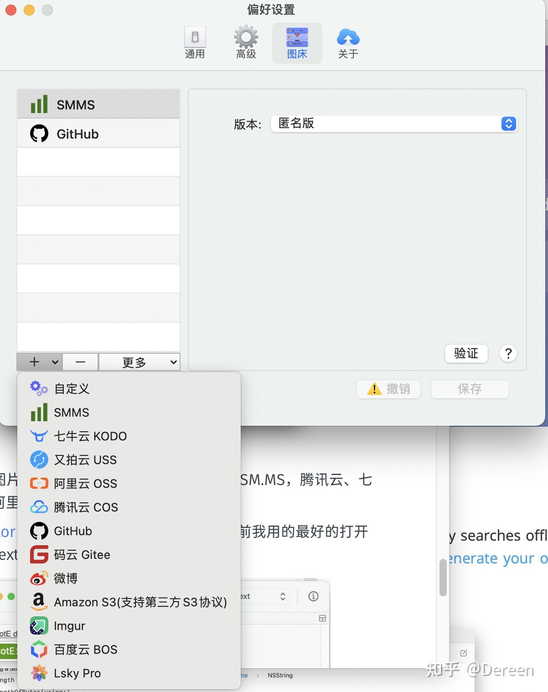
Task: Click the 保存 button
Action: pos(470,389)
